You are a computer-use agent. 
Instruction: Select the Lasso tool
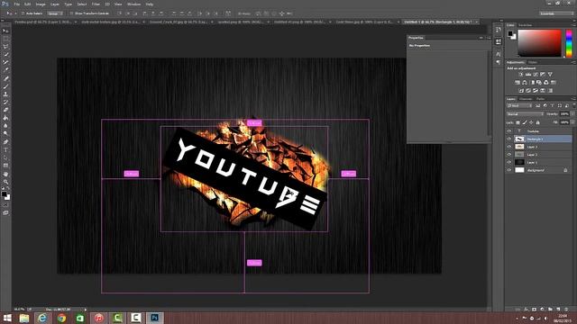click(5, 47)
